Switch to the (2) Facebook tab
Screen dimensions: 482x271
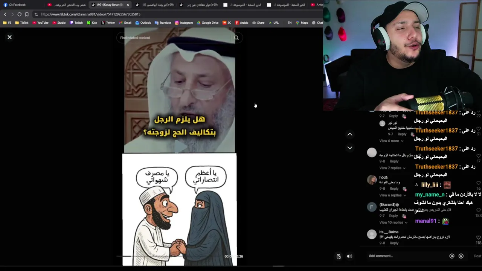tap(23, 5)
